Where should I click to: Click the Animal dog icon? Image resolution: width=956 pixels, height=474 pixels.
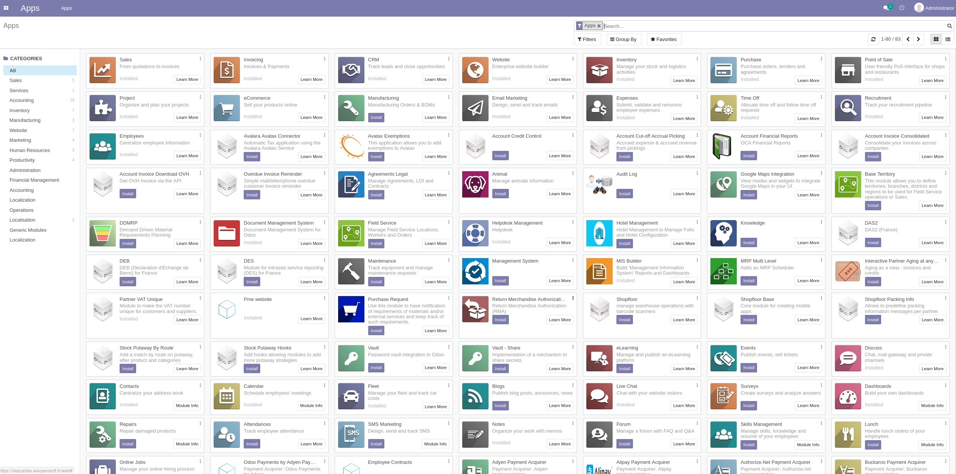coord(475,184)
